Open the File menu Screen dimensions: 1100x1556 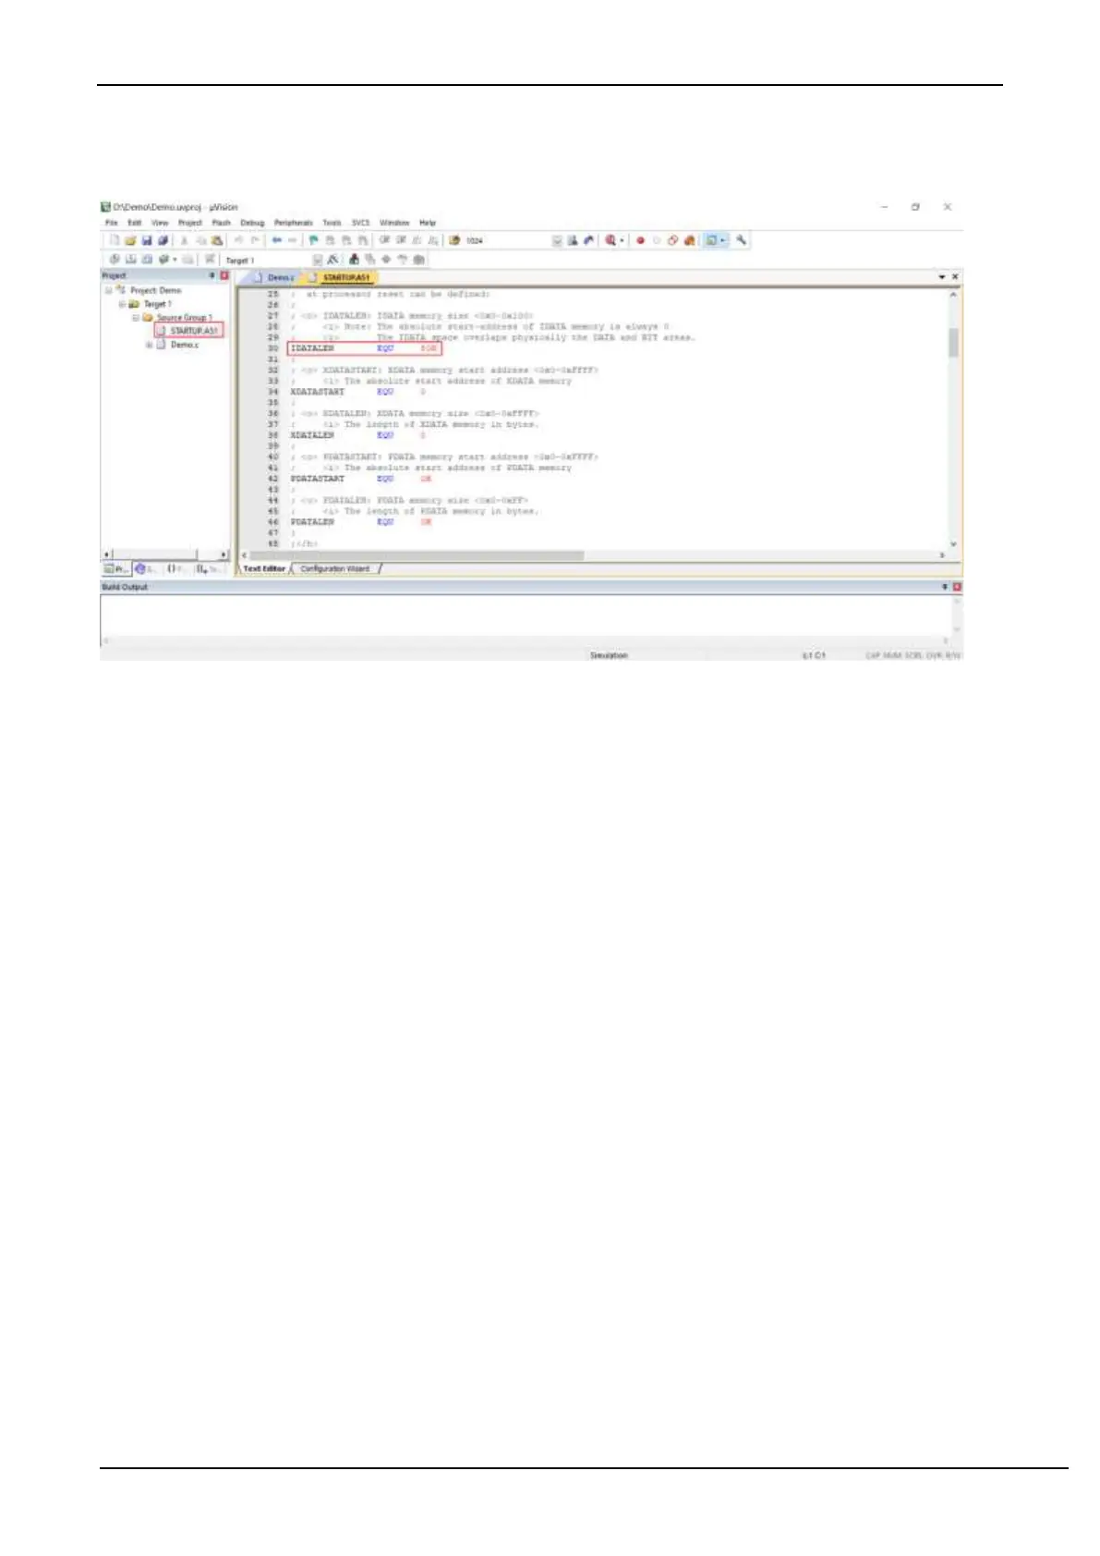click(x=111, y=223)
